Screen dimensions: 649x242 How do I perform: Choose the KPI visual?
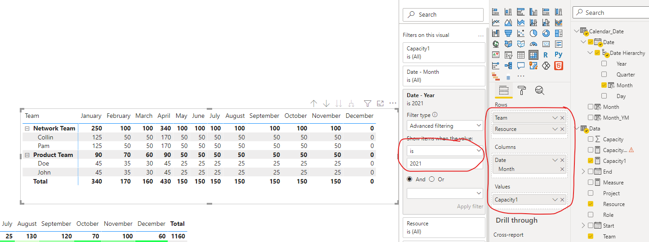pyautogui.click(x=496, y=55)
